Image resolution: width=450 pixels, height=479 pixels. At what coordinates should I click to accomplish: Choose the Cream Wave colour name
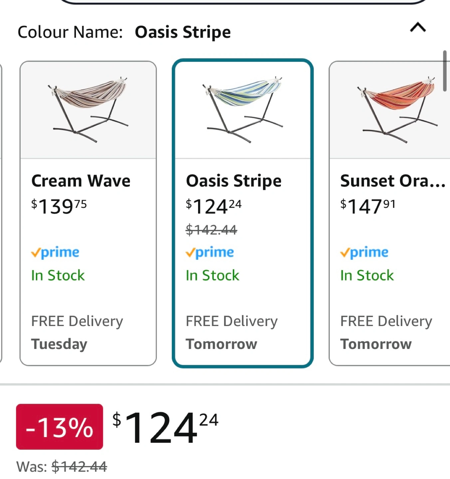point(81,181)
